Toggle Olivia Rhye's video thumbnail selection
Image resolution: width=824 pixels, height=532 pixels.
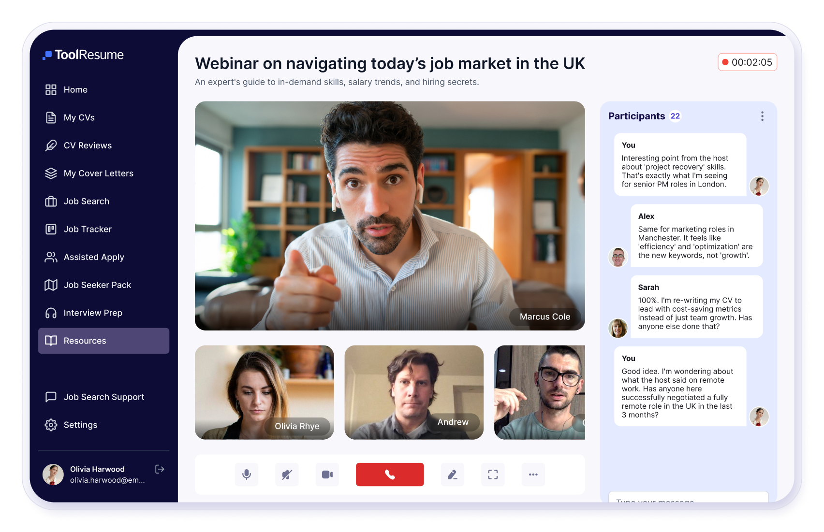click(264, 392)
